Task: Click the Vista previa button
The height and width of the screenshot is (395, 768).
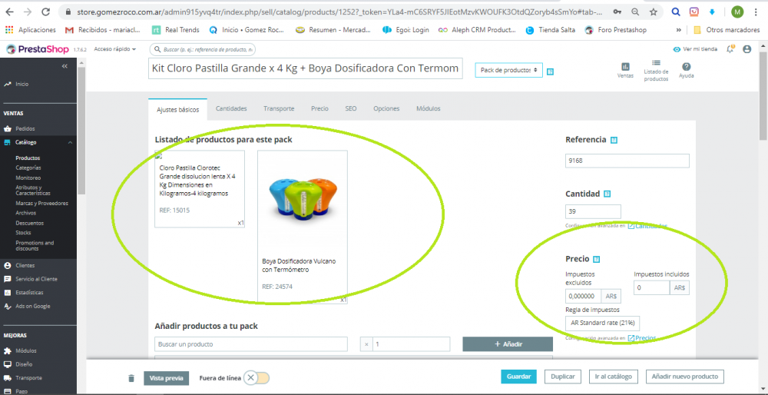Action: [166, 378]
